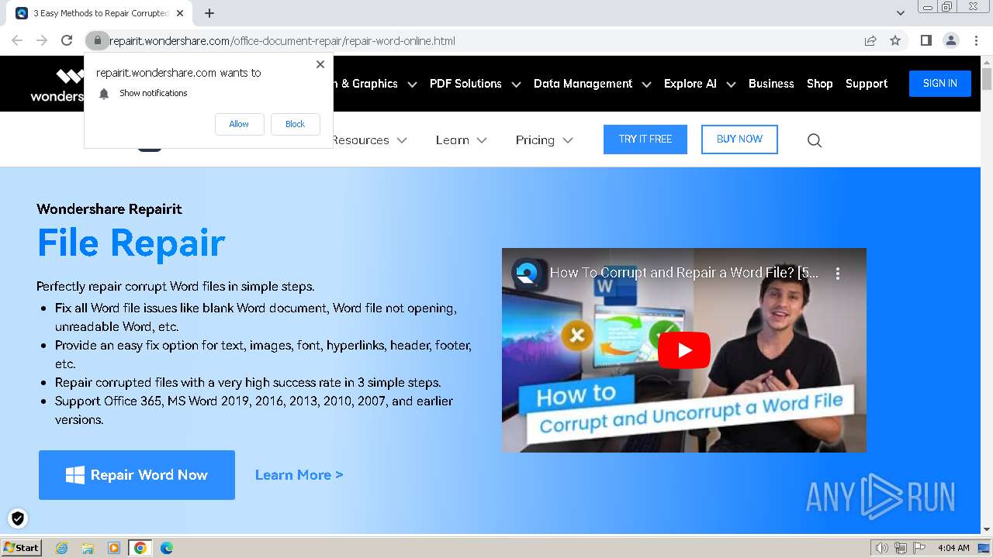Screen dimensions: 993x558
Task: Click the volume speaker tray icon
Action: [882, 548]
